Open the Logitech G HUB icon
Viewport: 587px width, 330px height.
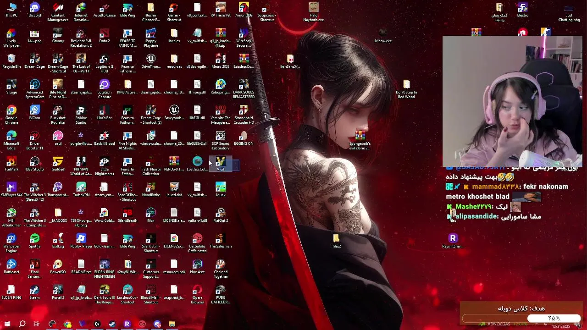pos(105,64)
